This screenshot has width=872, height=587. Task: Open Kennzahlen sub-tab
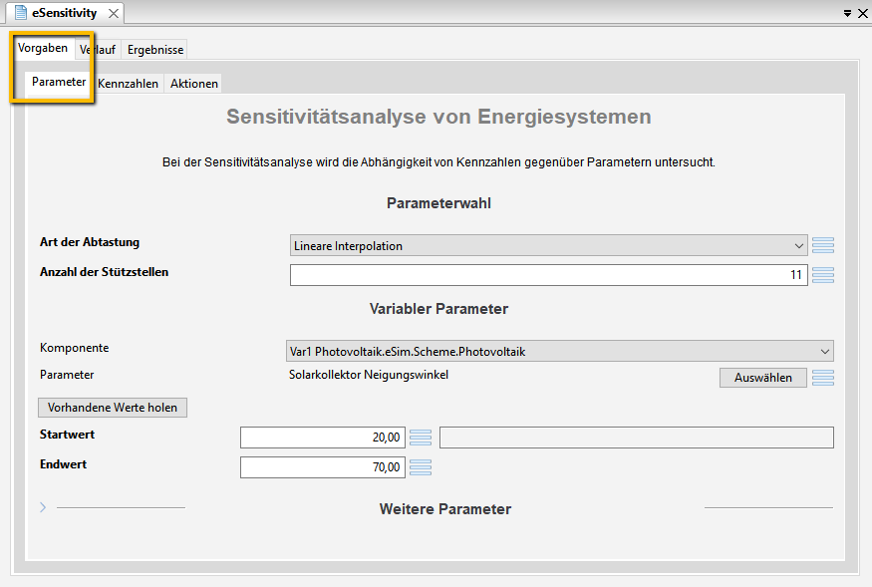[x=128, y=84]
